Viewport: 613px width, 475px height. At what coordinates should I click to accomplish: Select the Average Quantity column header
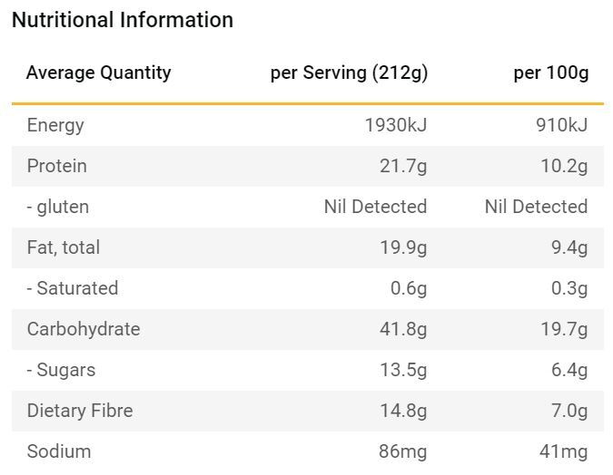coord(98,73)
